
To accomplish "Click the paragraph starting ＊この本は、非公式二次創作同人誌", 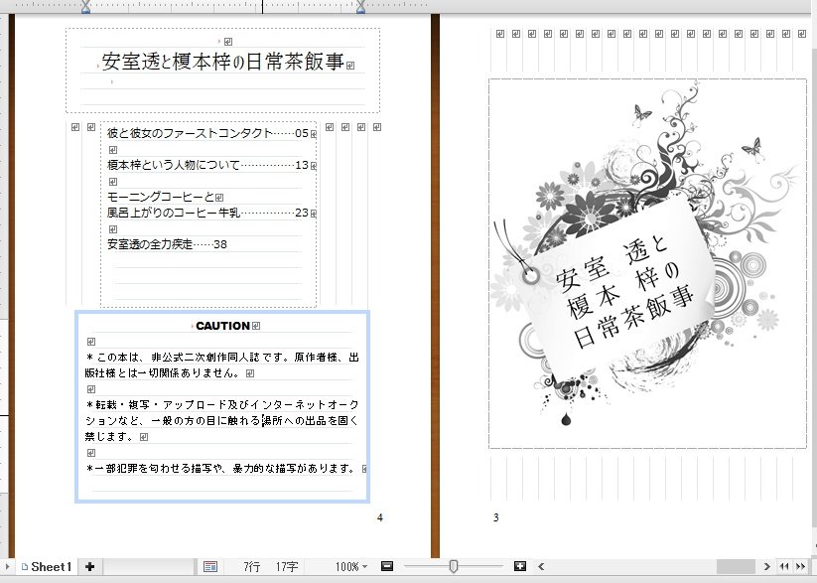I will click(222, 358).
